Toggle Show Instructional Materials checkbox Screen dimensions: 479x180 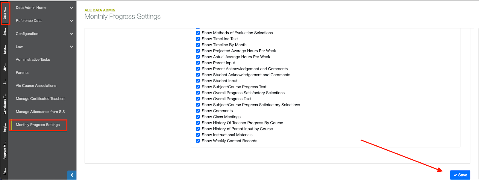(198, 135)
